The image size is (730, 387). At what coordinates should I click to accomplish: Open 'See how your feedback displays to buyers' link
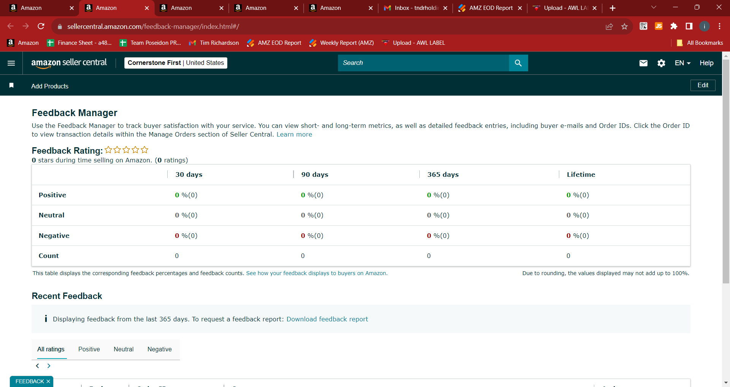(317, 273)
